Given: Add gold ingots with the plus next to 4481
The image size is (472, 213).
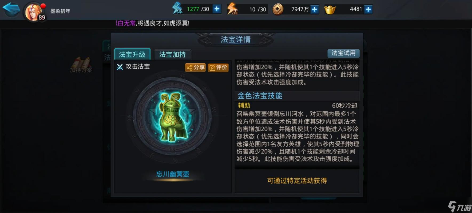Looking at the screenshot, I should (368, 9).
